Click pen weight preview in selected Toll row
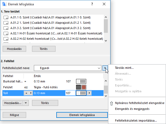This screenshot has height=124, width=166. coord(81,93)
